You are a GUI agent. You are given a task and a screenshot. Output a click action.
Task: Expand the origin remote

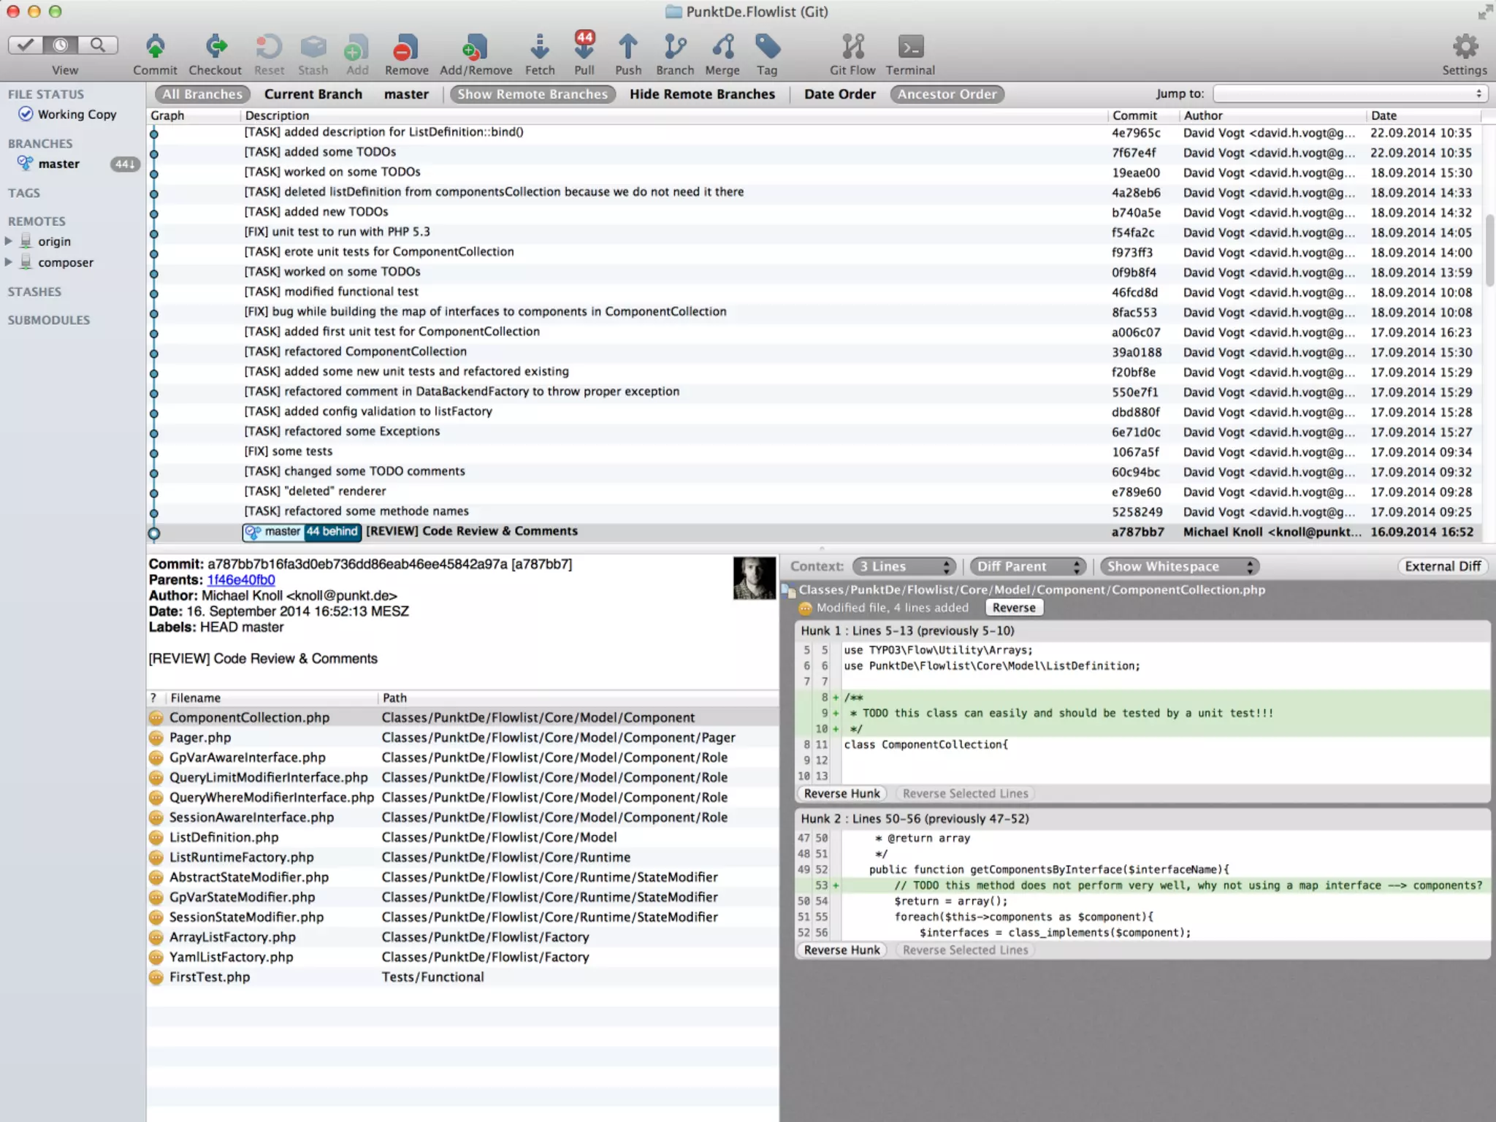pyautogui.click(x=9, y=241)
